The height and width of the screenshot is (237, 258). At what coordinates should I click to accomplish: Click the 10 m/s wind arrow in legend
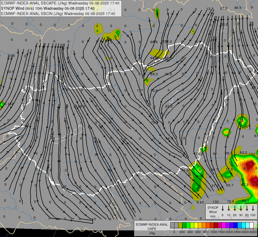click(228, 208)
